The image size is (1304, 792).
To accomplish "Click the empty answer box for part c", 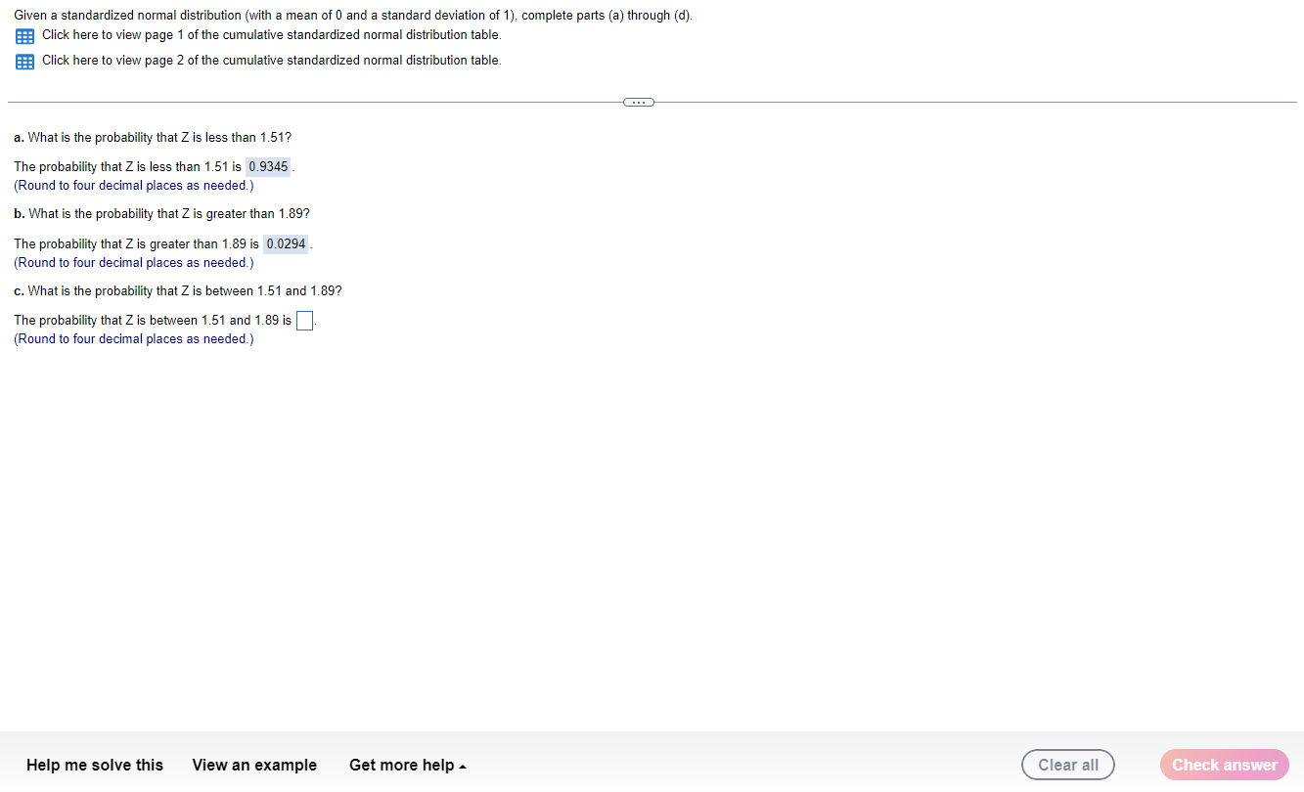I will tap(303, 320).
